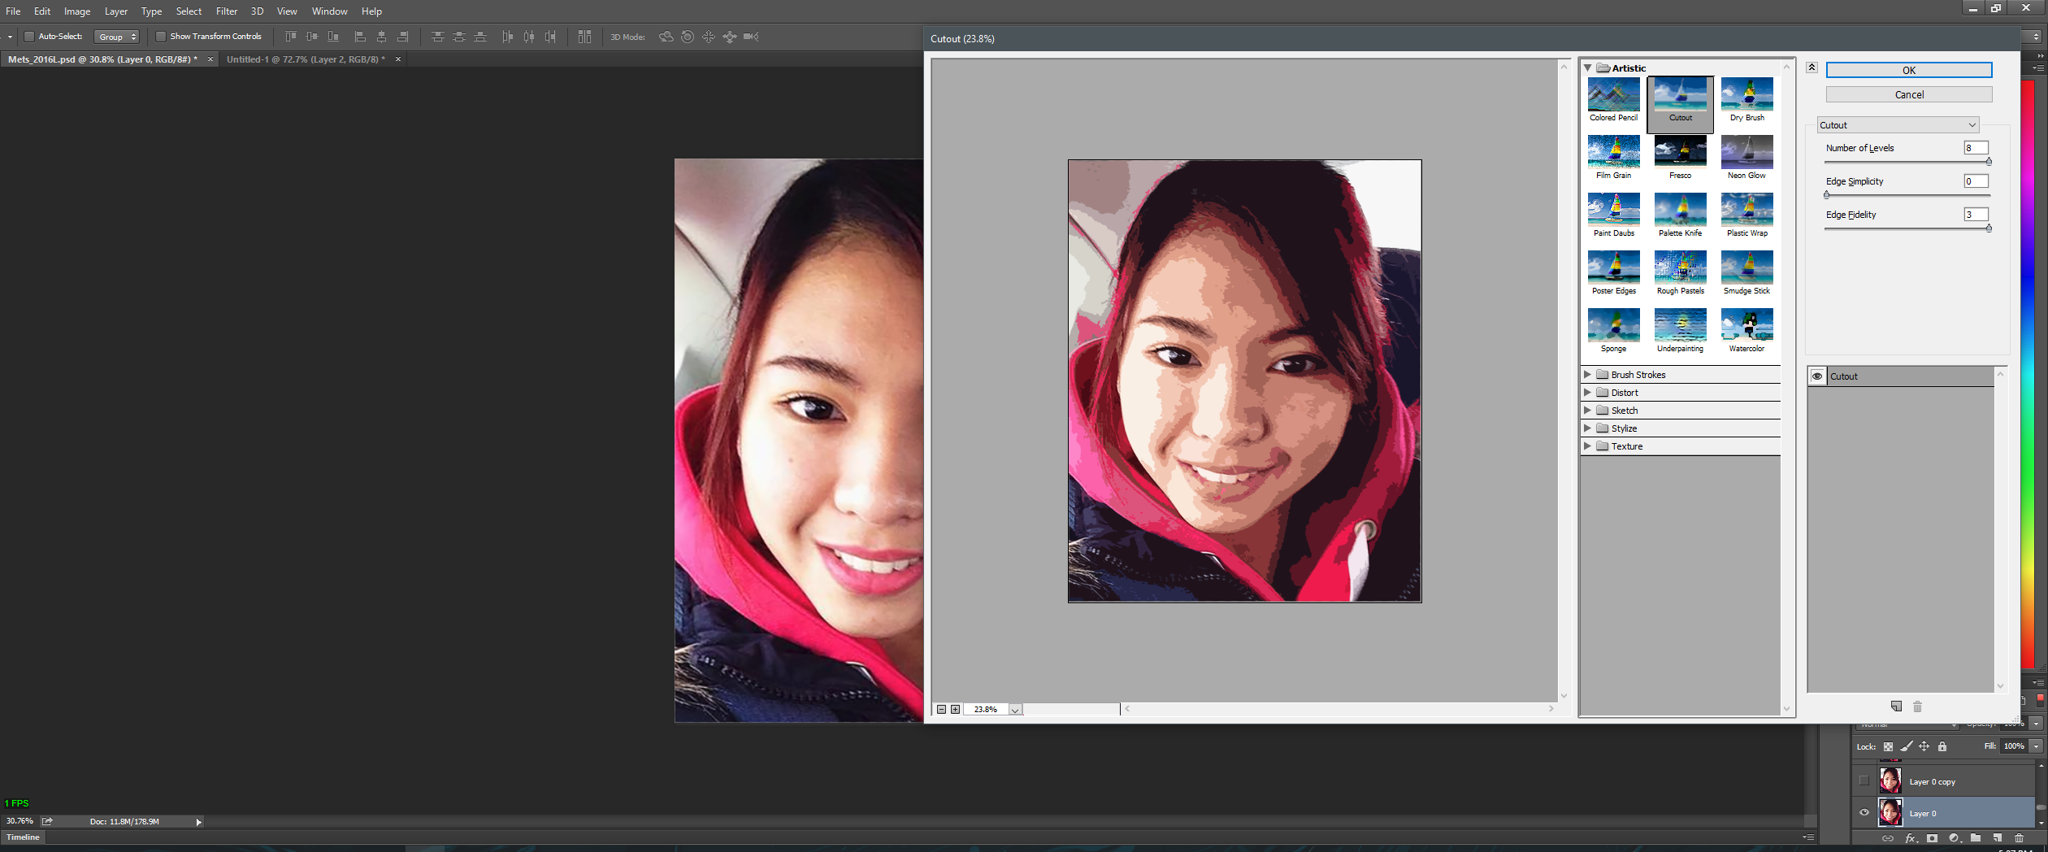The height and width of the screenshot is (852, 2048).
Task: Open the Layer menu
Action: 116,11
